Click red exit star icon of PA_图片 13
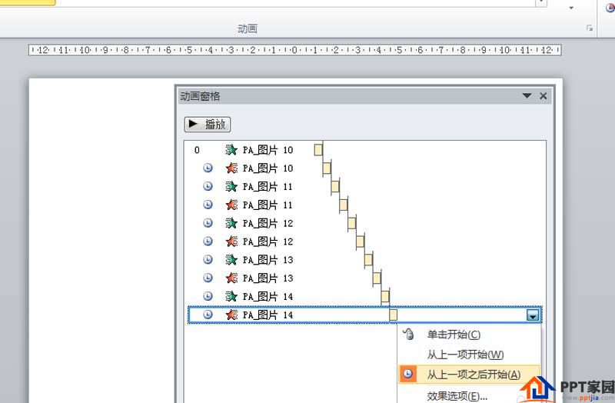 231,278
